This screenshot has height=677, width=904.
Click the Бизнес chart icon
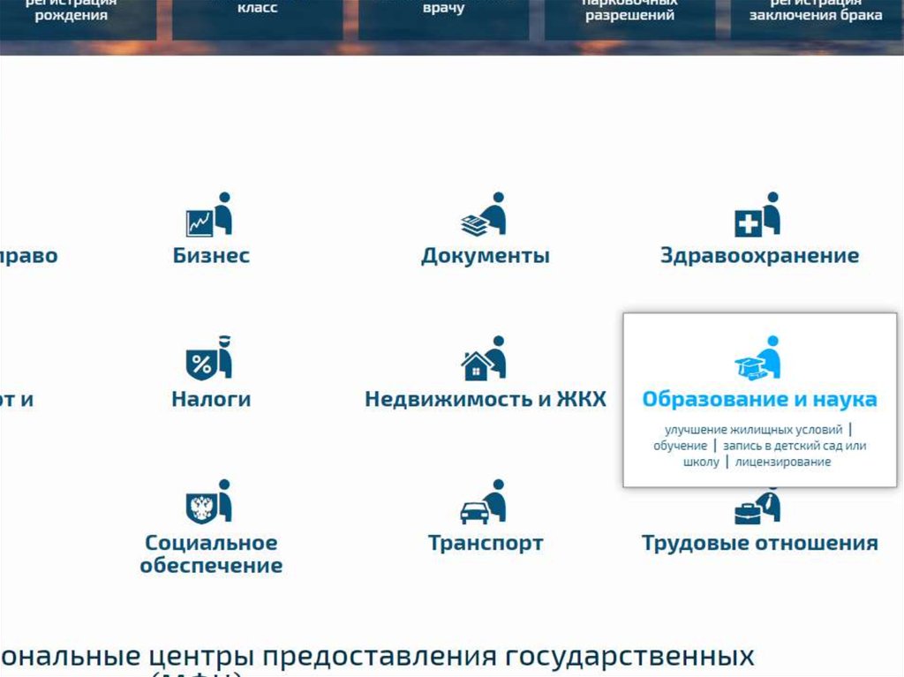[x=208, y=214]
